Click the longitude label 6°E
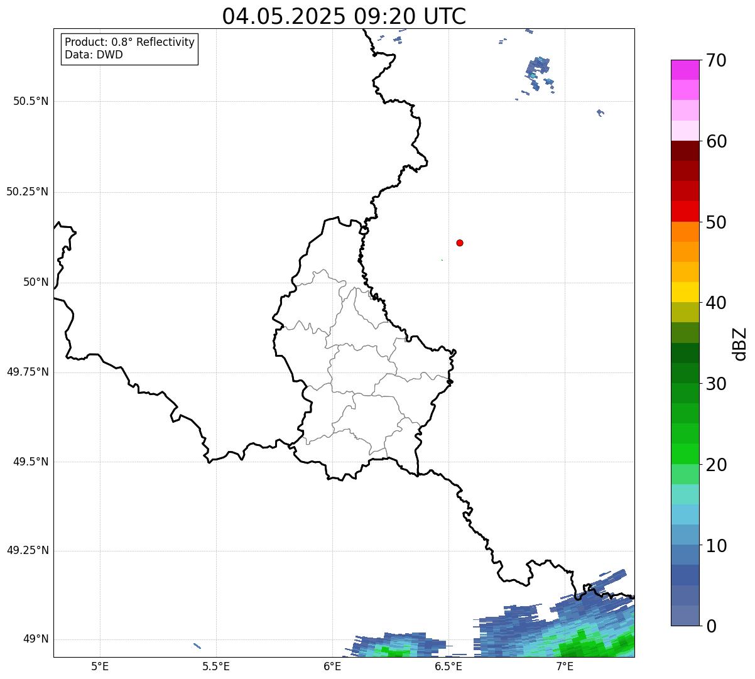This screenshot has height=679, width=755. pyautogui.click(x=332, y=666)
